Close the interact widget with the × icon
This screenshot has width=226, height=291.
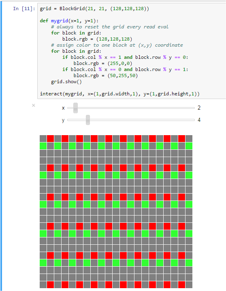tap(33, 106)
